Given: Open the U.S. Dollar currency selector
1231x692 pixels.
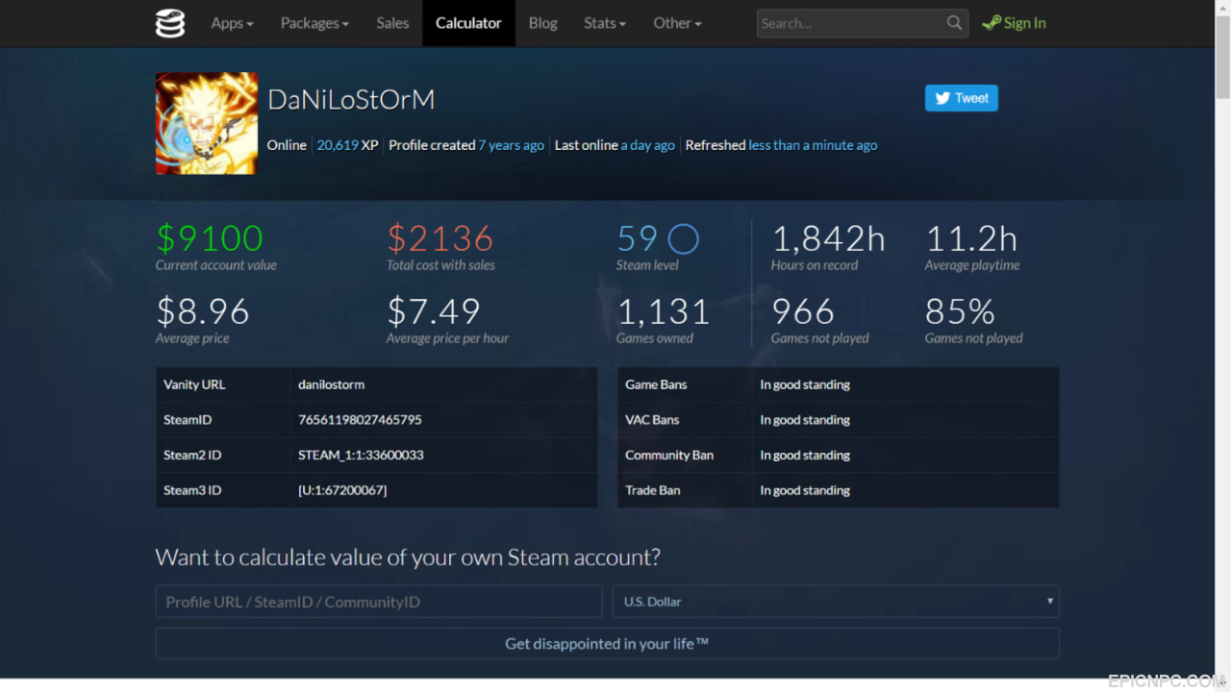Looking at the screenshot, I should pyautogui.click(x=836, y=602).
